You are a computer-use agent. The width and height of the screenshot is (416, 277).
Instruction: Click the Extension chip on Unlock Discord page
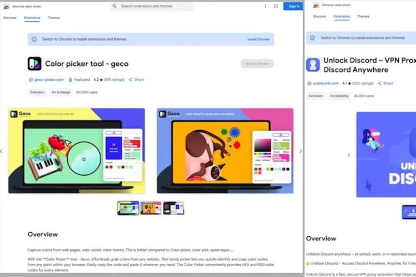click(316, 96)
